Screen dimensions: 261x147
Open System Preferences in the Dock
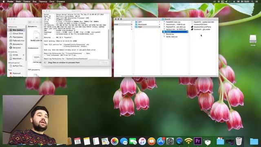(170, 141)
